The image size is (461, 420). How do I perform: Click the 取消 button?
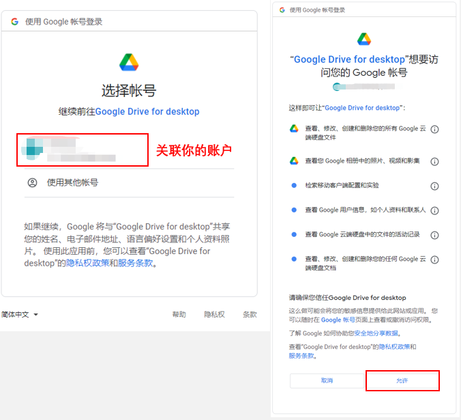(327, 381)
